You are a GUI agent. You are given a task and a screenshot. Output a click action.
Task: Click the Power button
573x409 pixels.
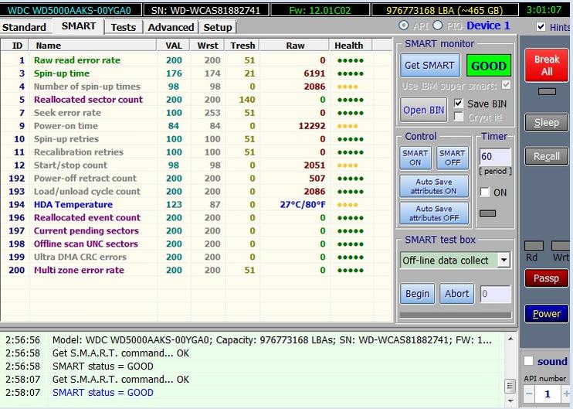point(547,314)
